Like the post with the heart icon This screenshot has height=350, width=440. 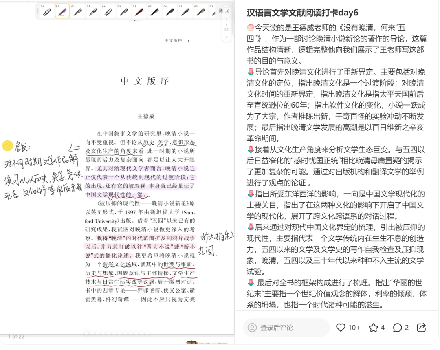click(x=341, y=327)
